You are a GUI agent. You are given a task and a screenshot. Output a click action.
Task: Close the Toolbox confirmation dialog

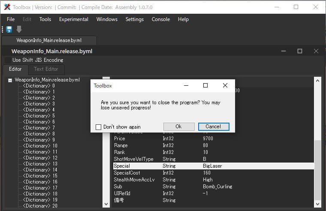pyautogui.click(x=225, y=85)
